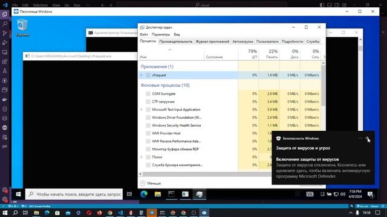
Task: Switch to Подробности tab
Action: coord(293,42)
